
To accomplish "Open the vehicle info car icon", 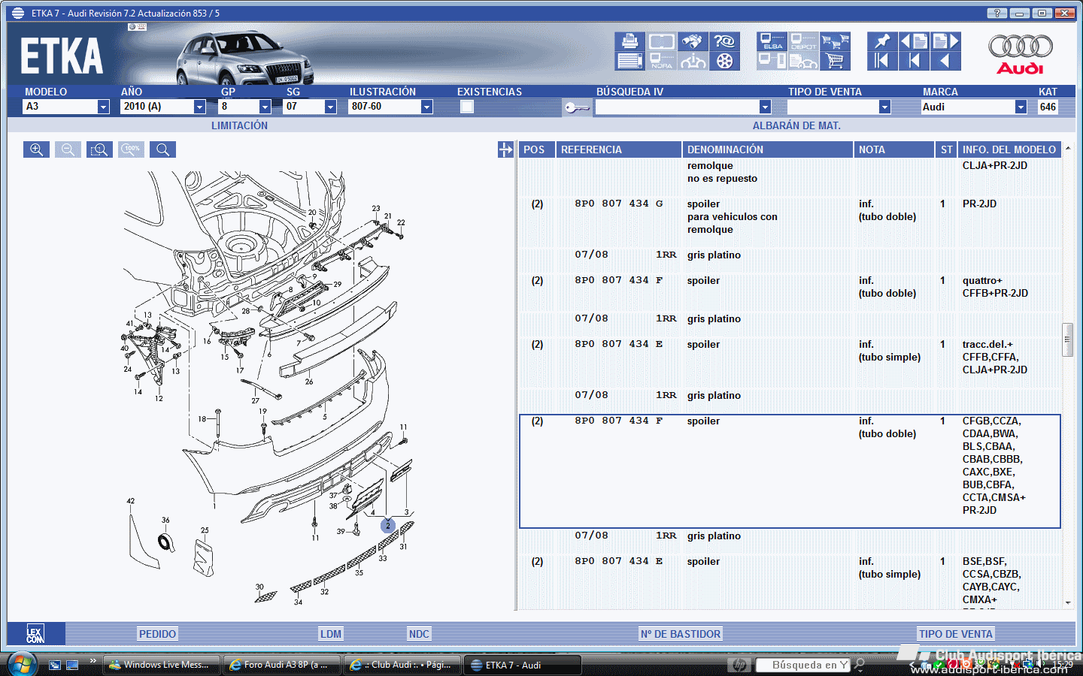I will click(x=693, y=61).
